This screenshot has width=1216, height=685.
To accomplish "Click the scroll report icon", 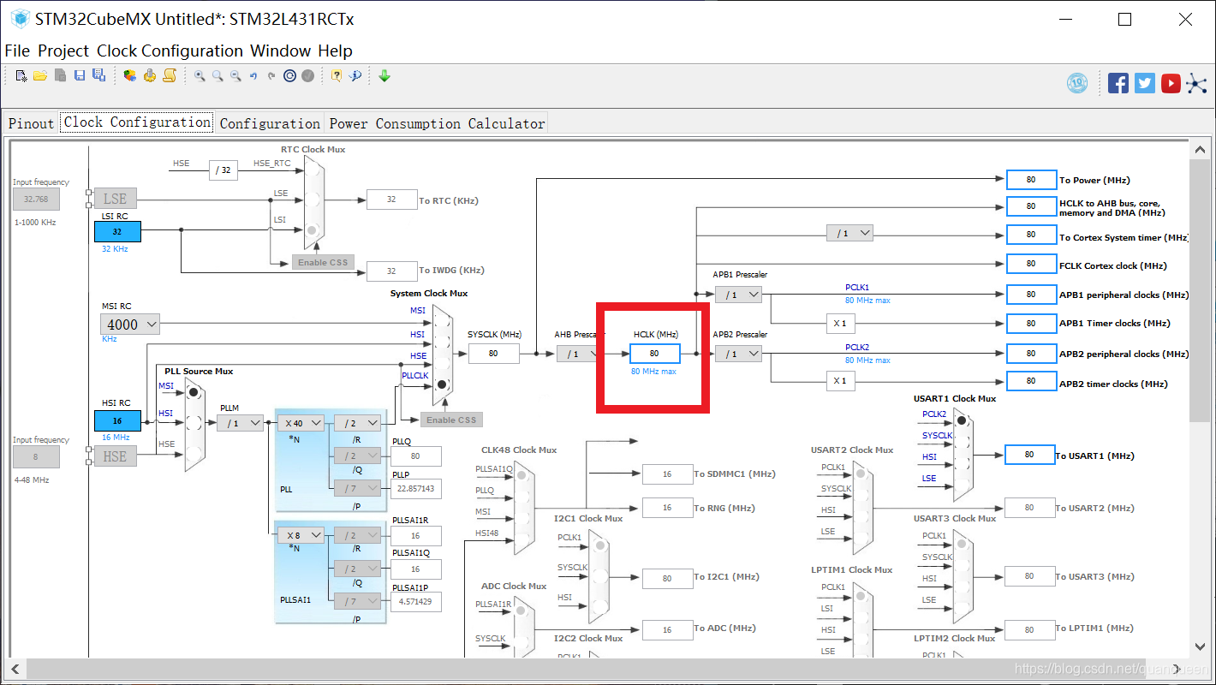I will [x=170, y=76].
